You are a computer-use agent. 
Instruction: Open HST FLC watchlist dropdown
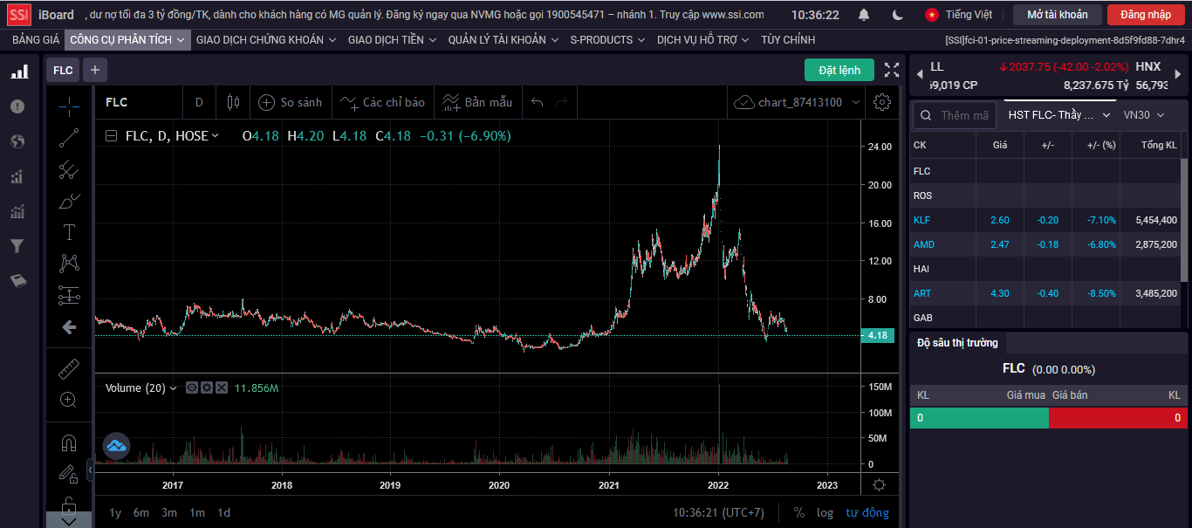click(1059, 115)
